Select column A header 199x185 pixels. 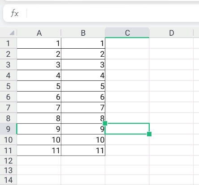[39, 33]
